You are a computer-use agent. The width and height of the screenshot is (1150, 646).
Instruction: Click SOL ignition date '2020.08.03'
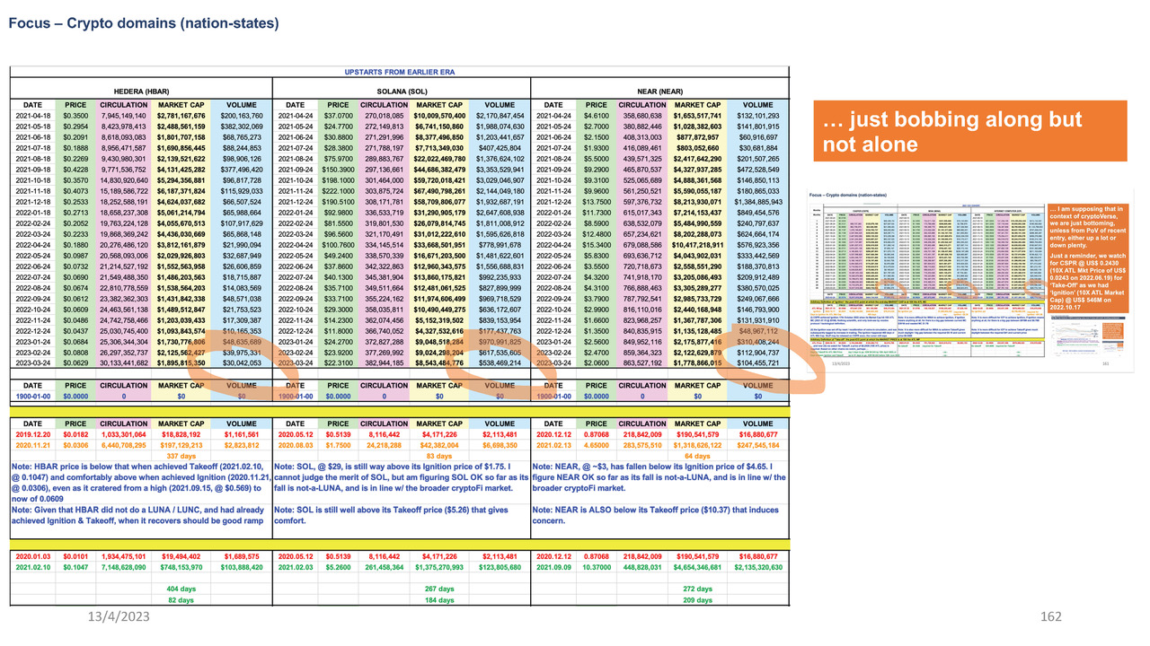(296, 444)
